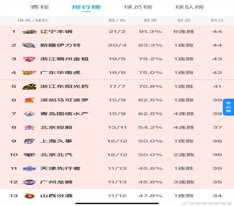The image size is (234, 206).
Task: Click the 北京控股 team logo
Action: coord(29,127)
